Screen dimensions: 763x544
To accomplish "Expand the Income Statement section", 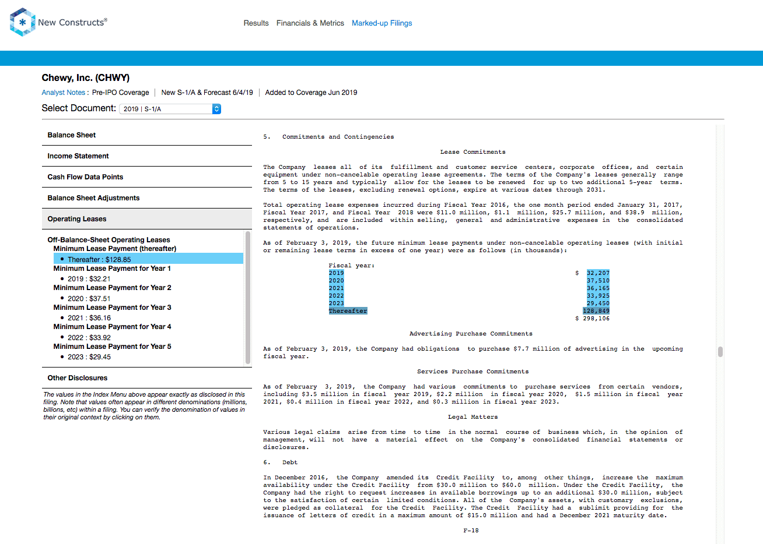I will 147,156.
